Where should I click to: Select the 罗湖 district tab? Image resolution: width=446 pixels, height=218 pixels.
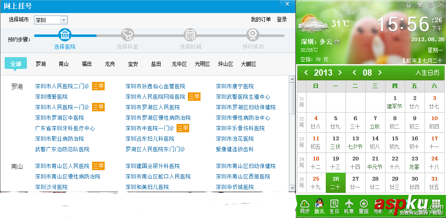pos(41,64)
